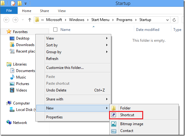Choose Customize this folder...
Image resolution: width=185 pixels, height=136 pixels.
pos(77,68)
